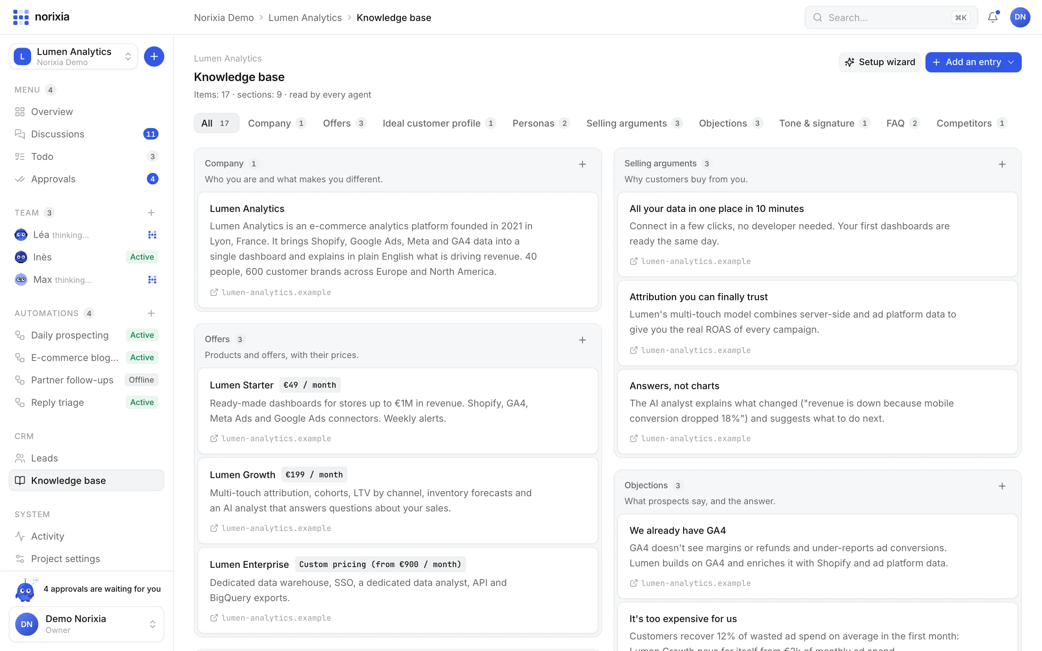Go to Overview in sidebar
Viewport: 1042px width, 651px height.
86,111
